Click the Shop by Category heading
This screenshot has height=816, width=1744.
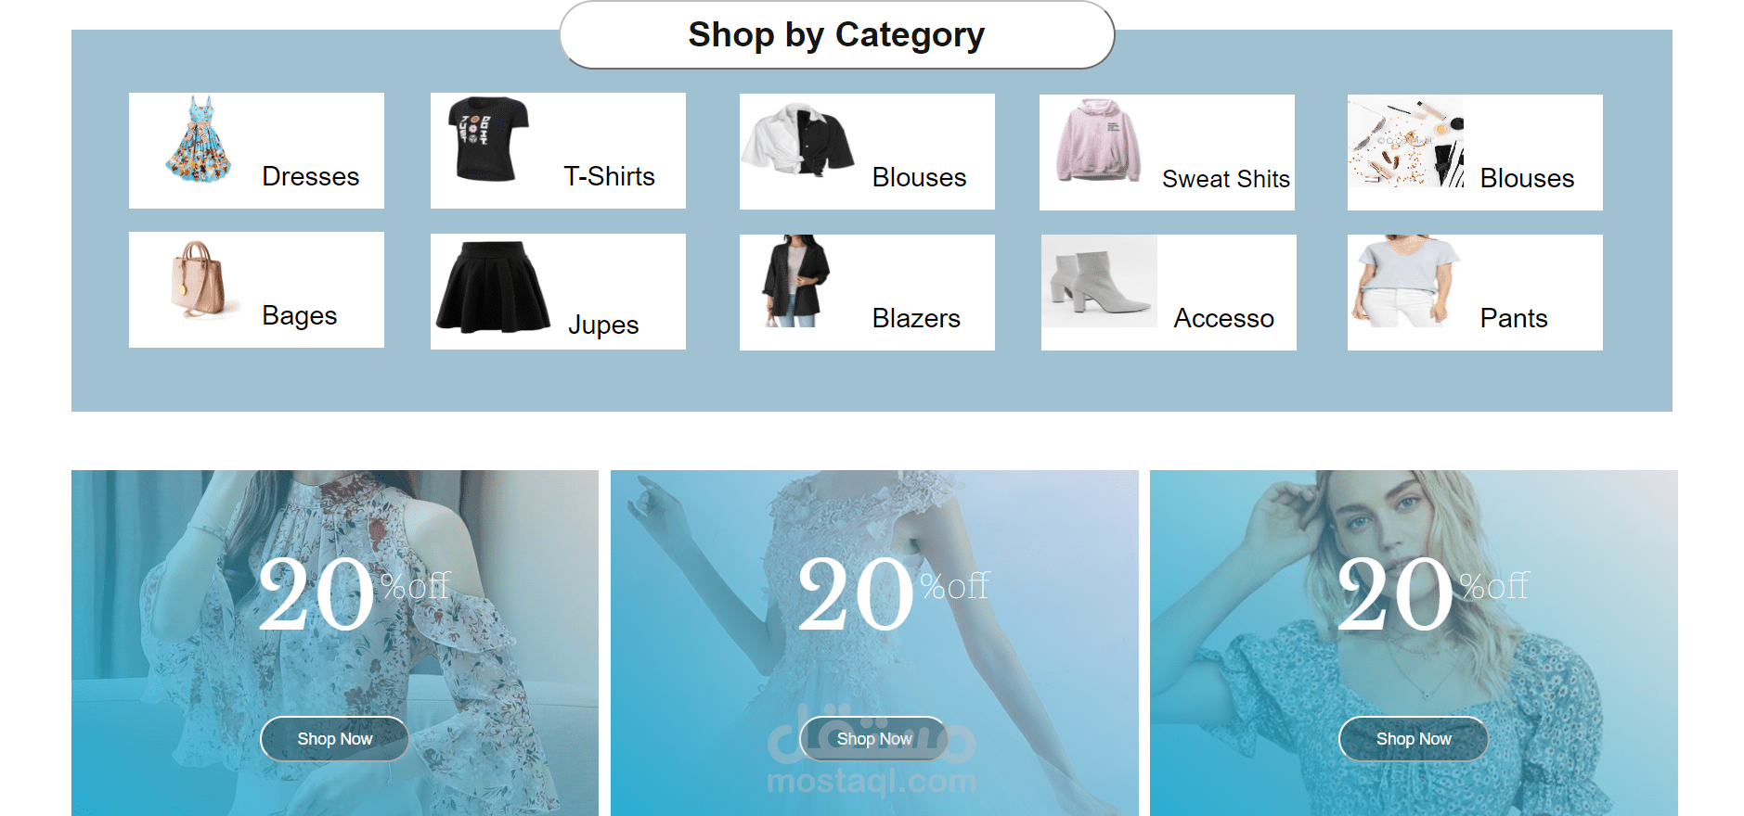coord(836,34)
